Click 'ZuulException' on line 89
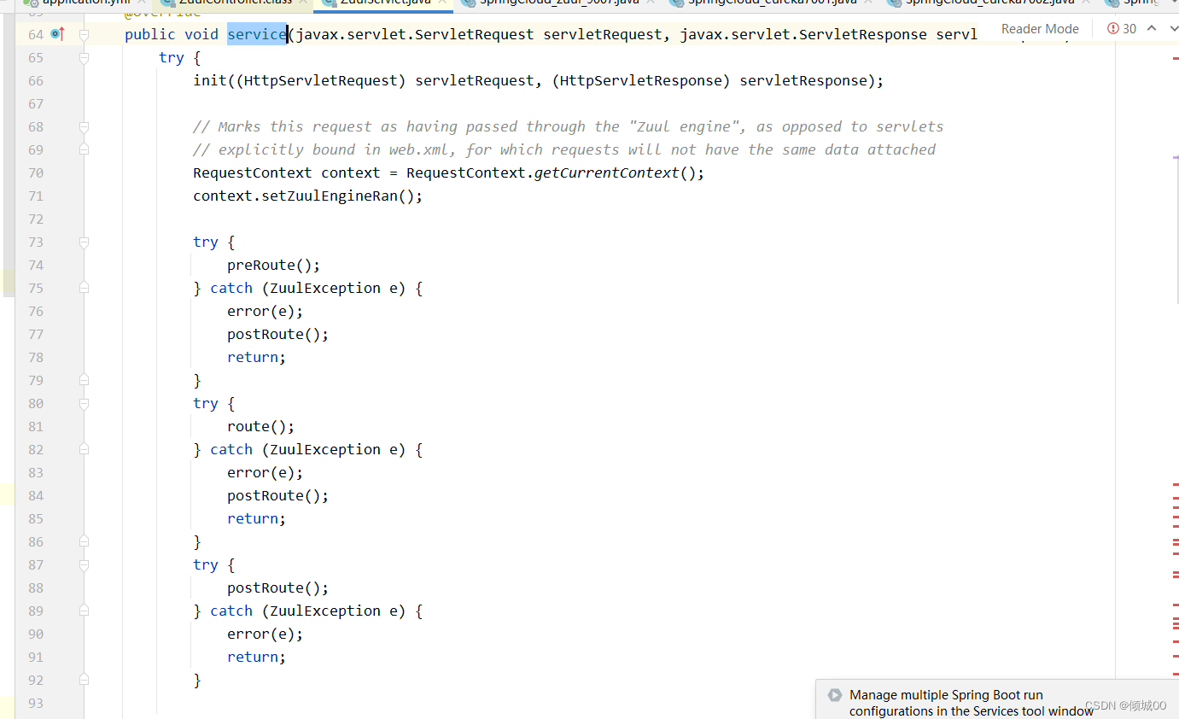The height and width of the screenshot is (719, 1179). [325, 611]
